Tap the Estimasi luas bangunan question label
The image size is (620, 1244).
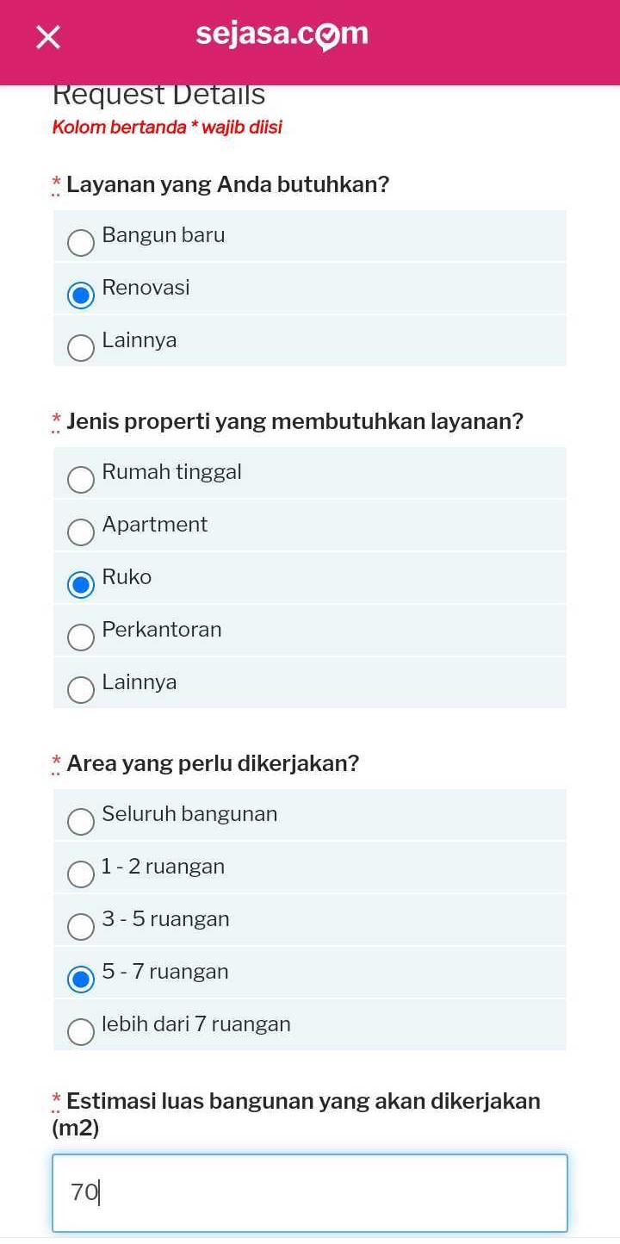(302, 1102)
